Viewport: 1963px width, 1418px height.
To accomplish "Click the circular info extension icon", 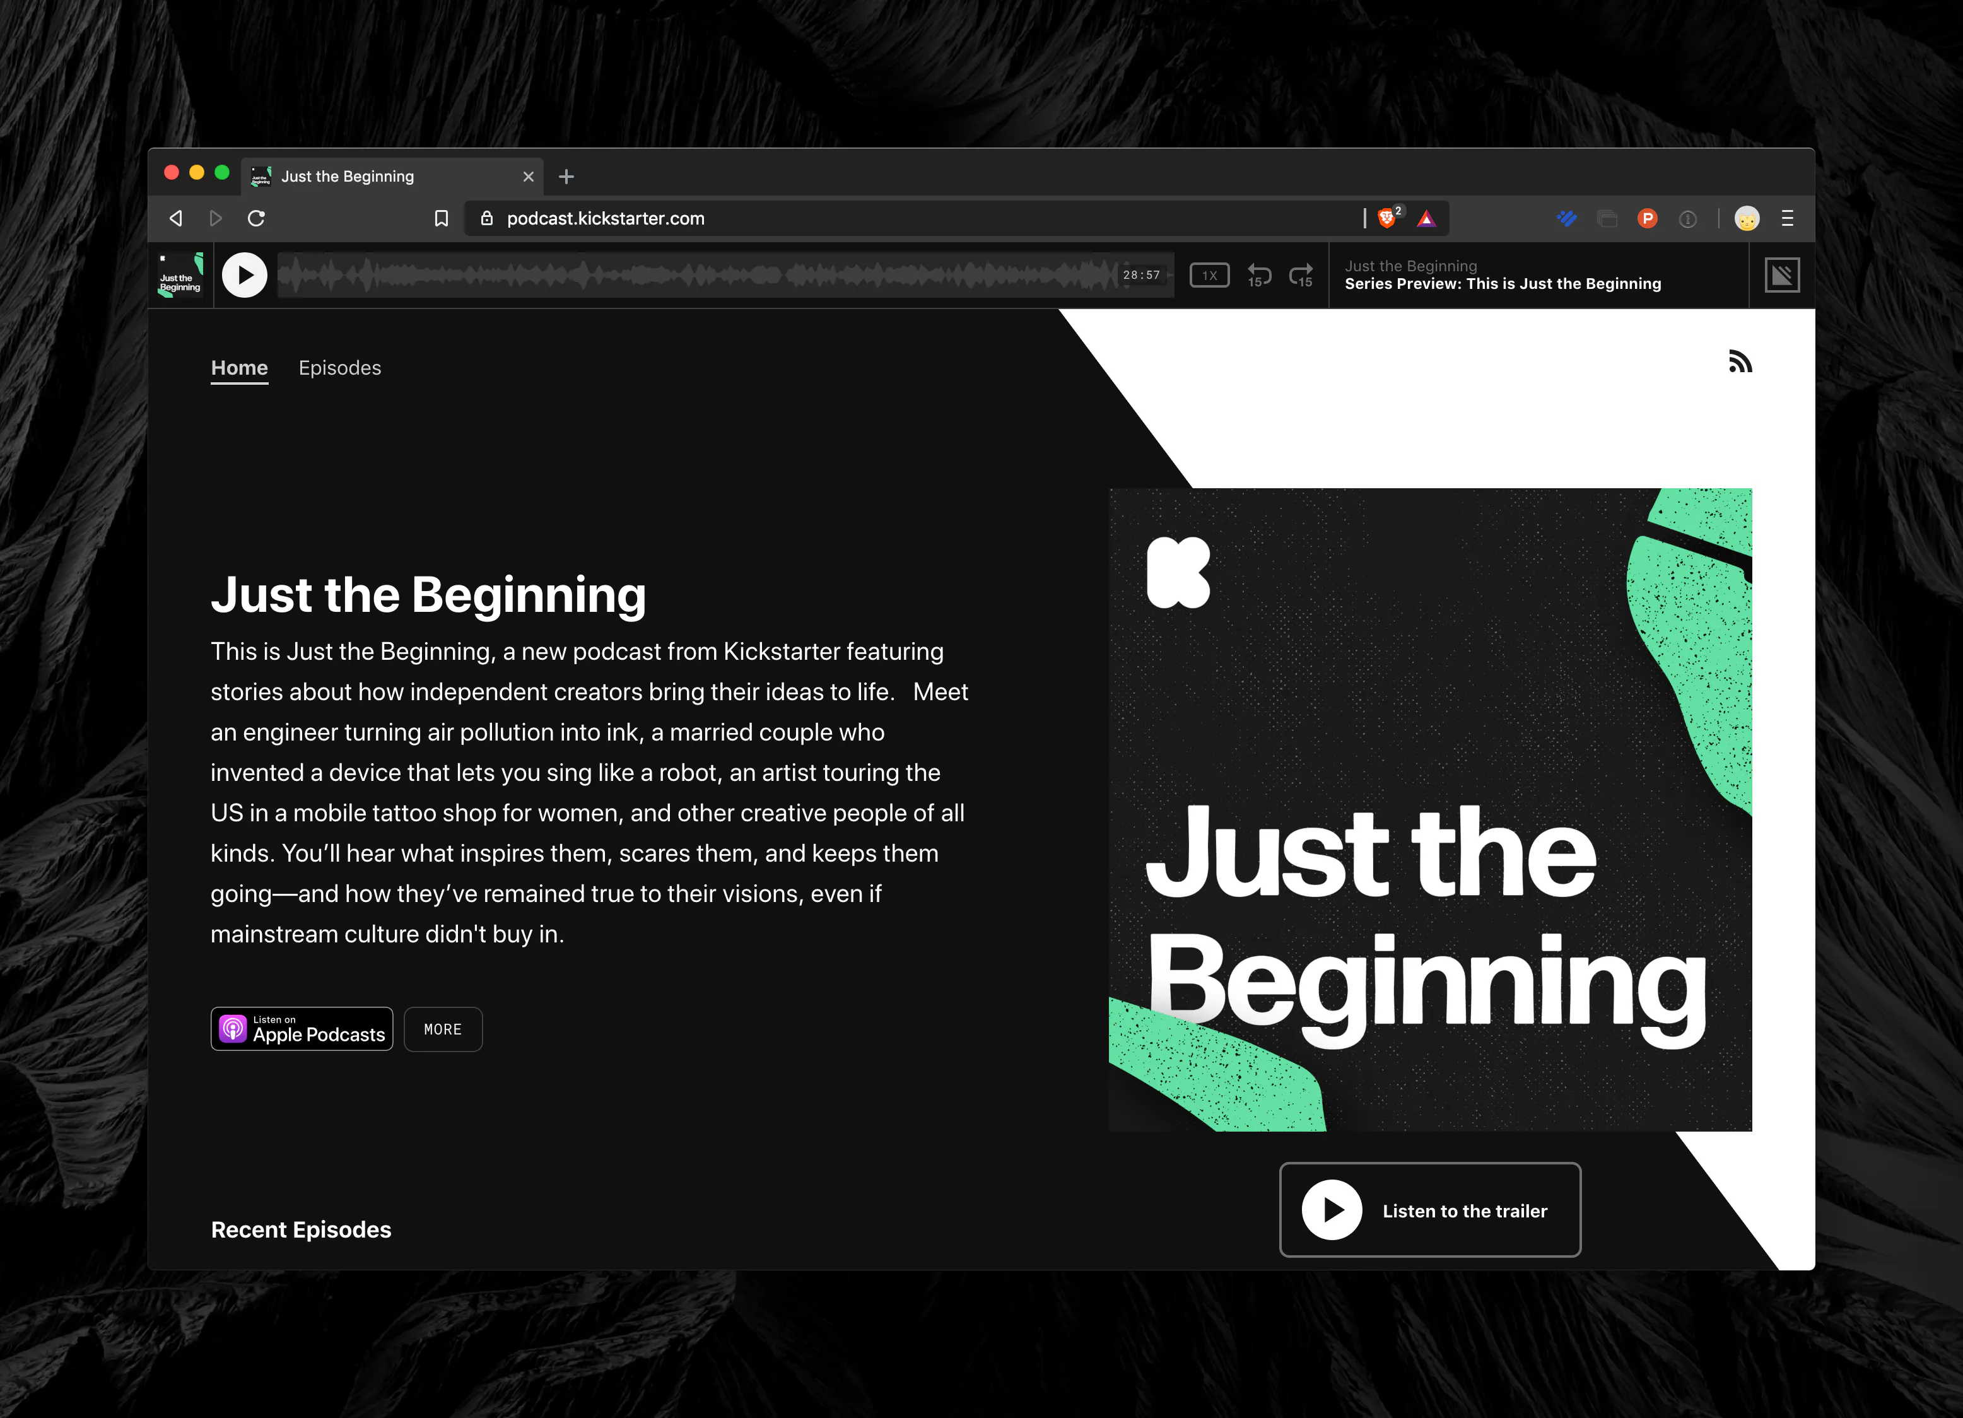I will coord(1688,219).
